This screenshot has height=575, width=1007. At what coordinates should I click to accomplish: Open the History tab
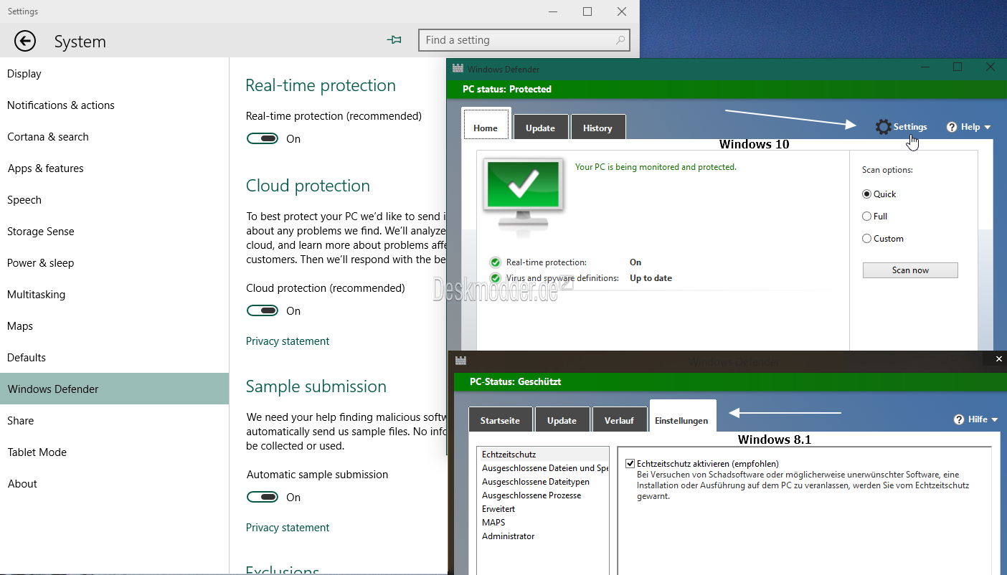(598, 127)
